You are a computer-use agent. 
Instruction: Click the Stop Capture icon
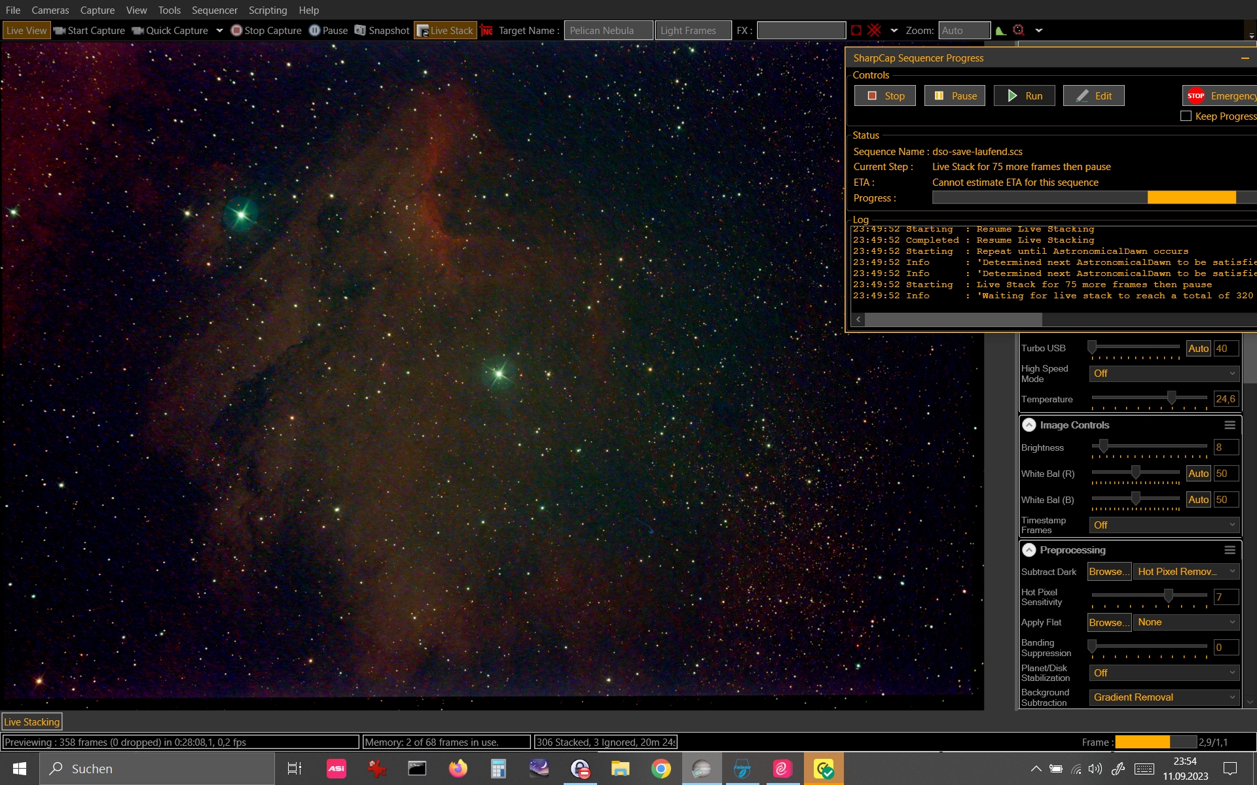point(237,31)
